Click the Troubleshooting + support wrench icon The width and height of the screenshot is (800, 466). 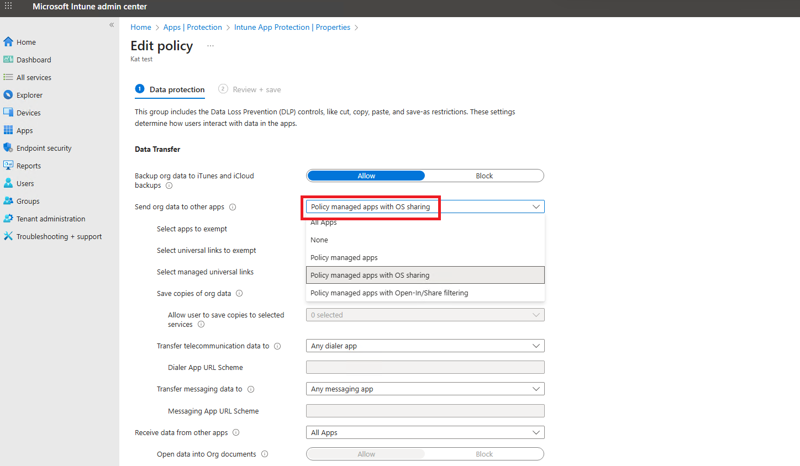[x=8, y=236]
